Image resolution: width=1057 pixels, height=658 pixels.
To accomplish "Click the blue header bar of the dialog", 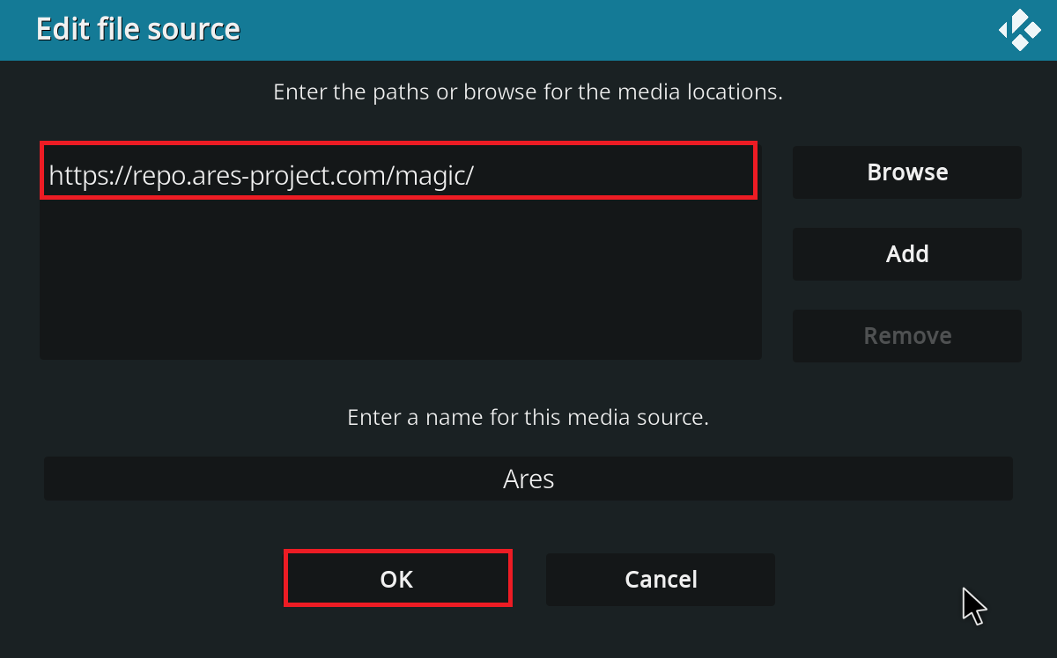I will (x=528, y=30).
